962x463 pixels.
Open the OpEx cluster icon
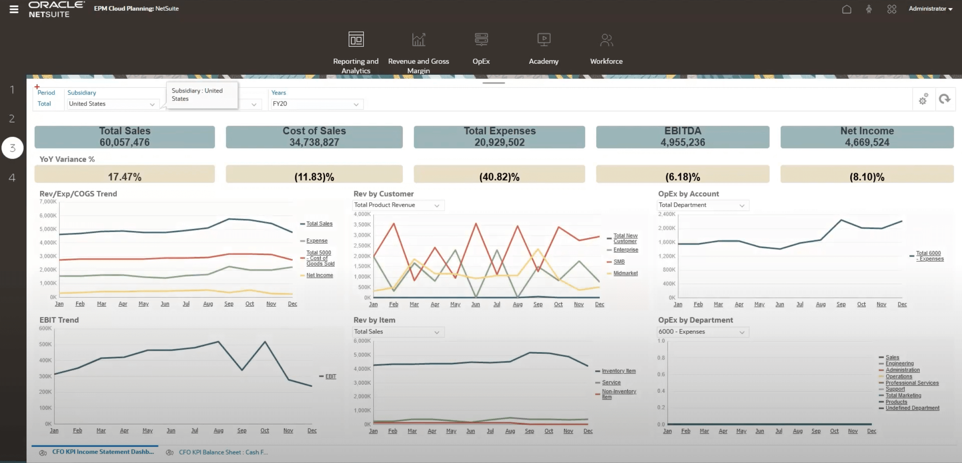[x=481, y=40]
